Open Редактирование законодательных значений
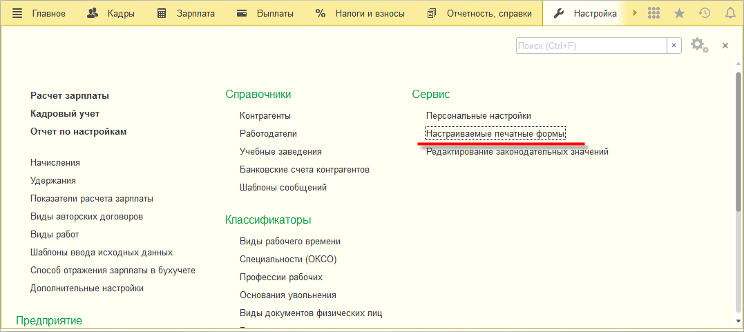Image resolution: width=744 pixels, height=332 pixels. 517,153
